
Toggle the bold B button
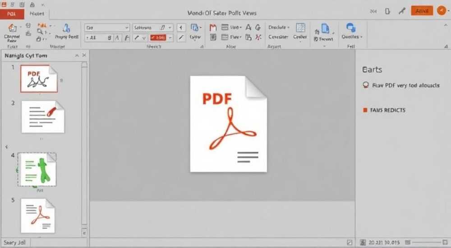tap(110, 38)
